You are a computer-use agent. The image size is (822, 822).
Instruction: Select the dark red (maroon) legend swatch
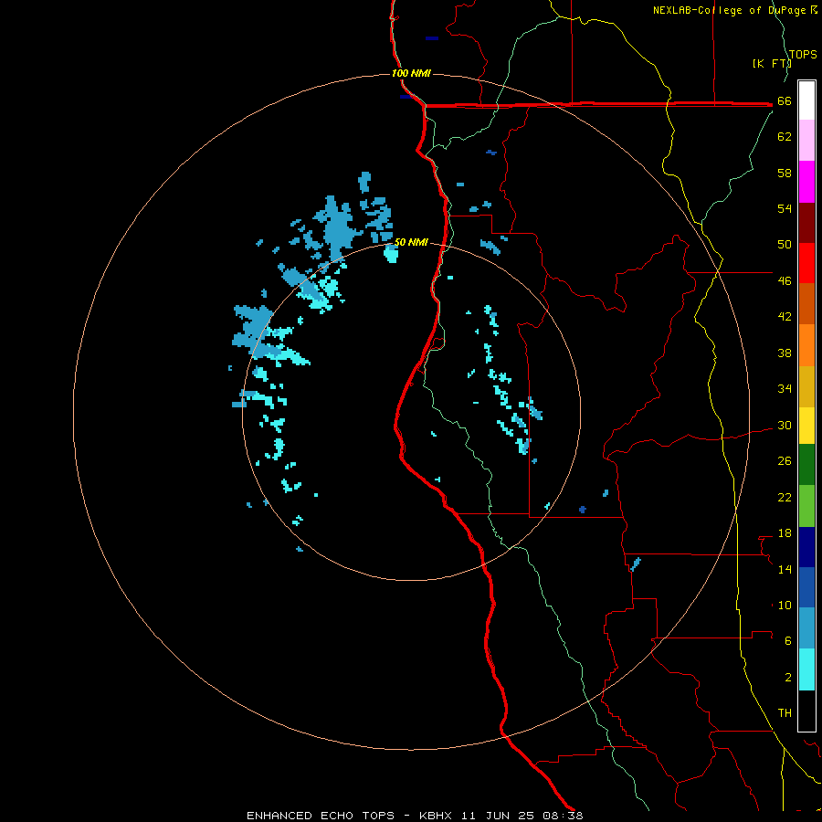tap(806, 223)
